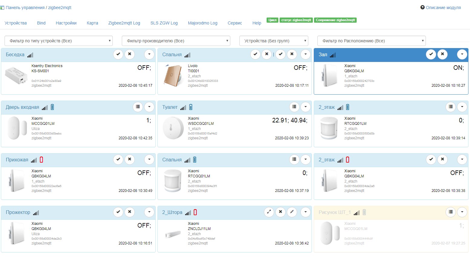The width and height of the screenshot is (470, 259).
Task: Switch to the Настройки tab
Action: coord(66,23)
